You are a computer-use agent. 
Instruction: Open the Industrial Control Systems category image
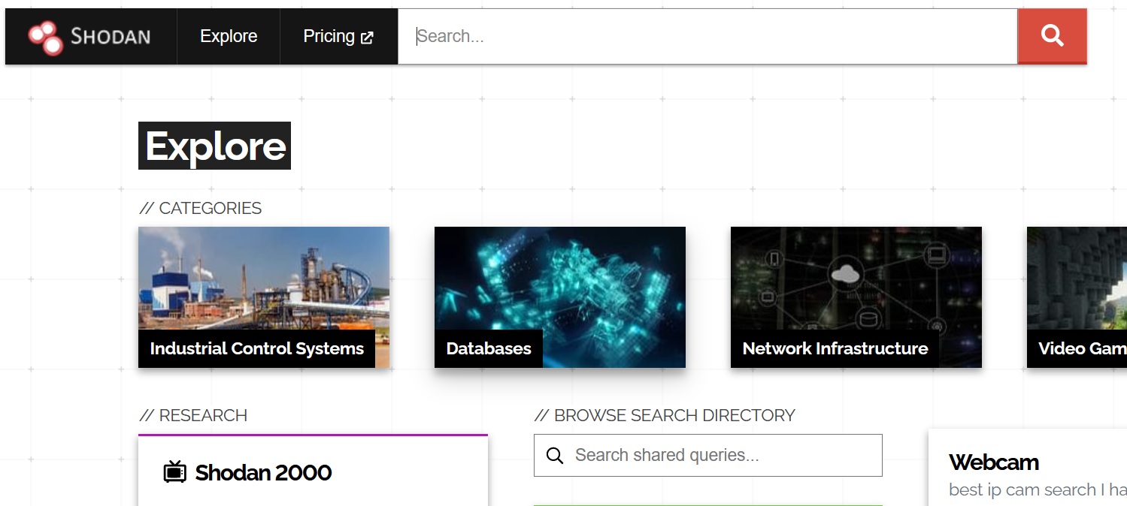point(263,285)
